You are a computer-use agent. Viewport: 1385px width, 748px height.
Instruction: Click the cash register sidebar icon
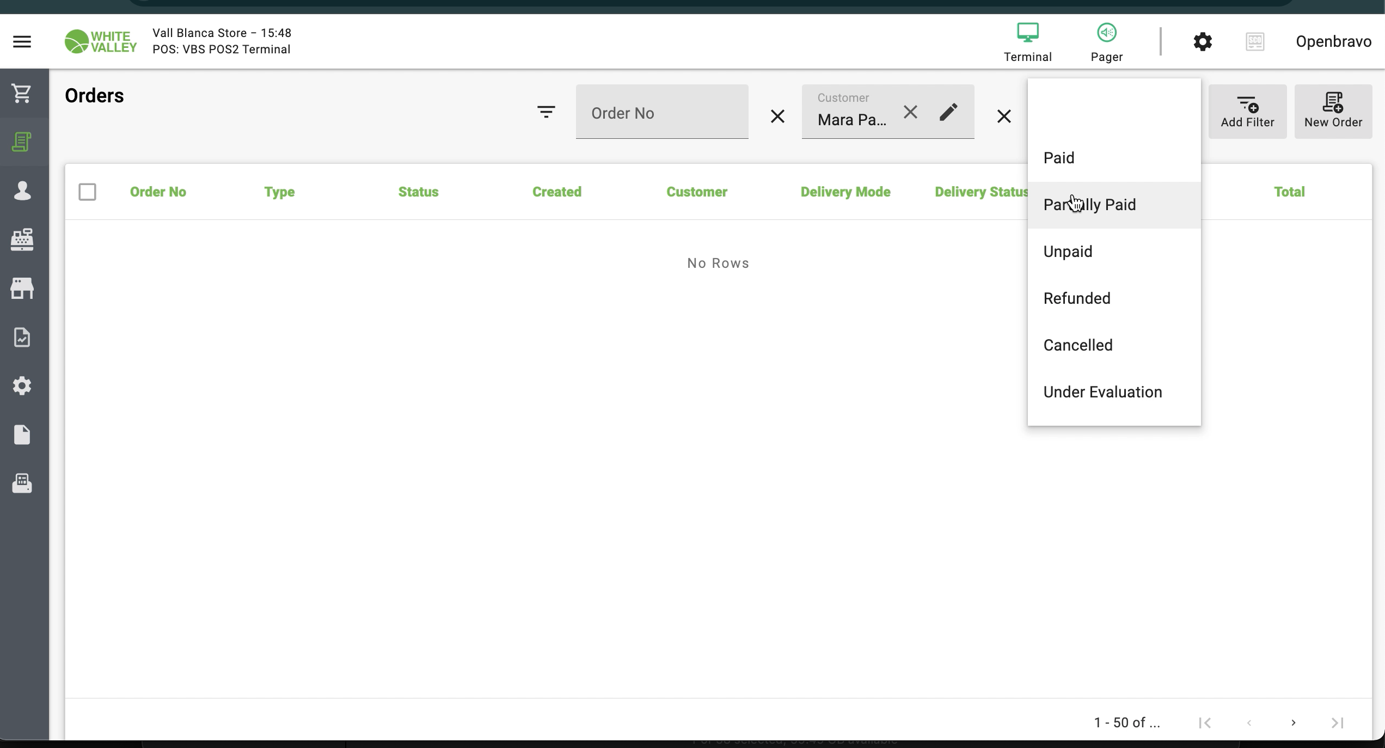(22, 240)
